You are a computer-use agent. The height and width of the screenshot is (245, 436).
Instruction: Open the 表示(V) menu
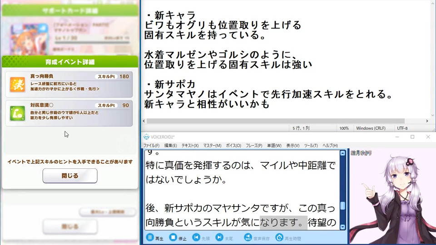point(293,146)
